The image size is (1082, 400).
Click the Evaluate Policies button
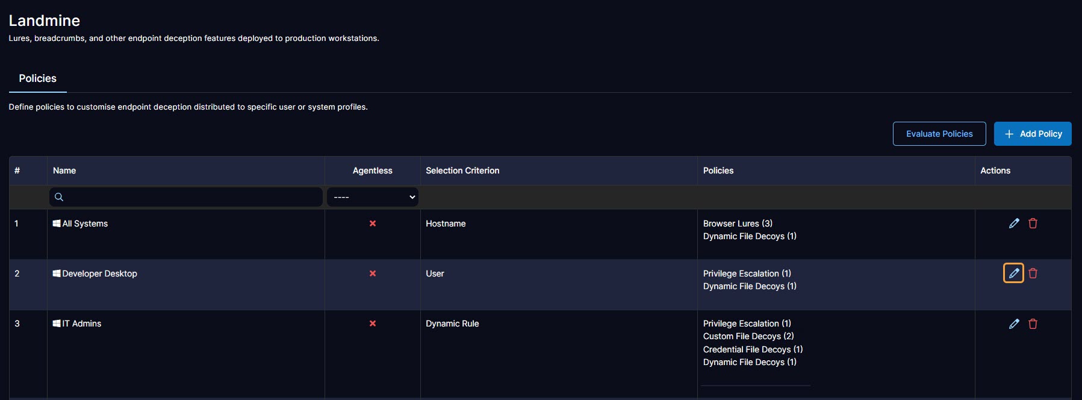pos(939,134)
